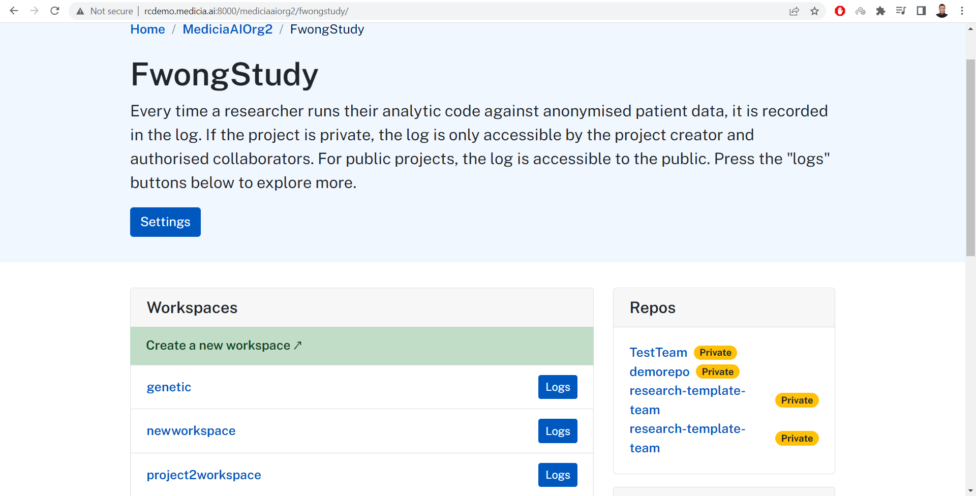Open the Extensions puzzle menu

880,11
